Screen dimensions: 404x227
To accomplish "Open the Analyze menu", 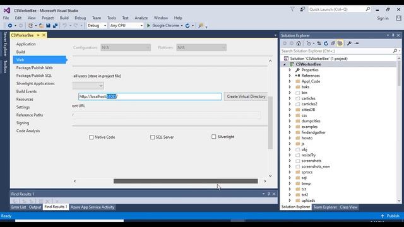I will click(141, 18).
